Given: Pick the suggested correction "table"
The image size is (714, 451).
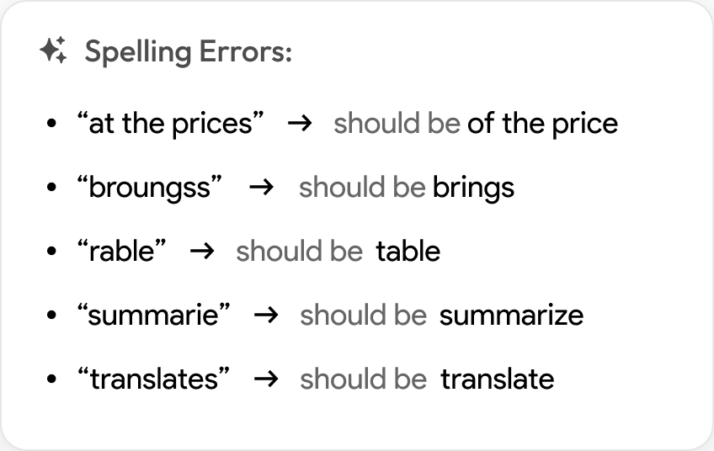Looking at the screenshot, I should 408,251.
